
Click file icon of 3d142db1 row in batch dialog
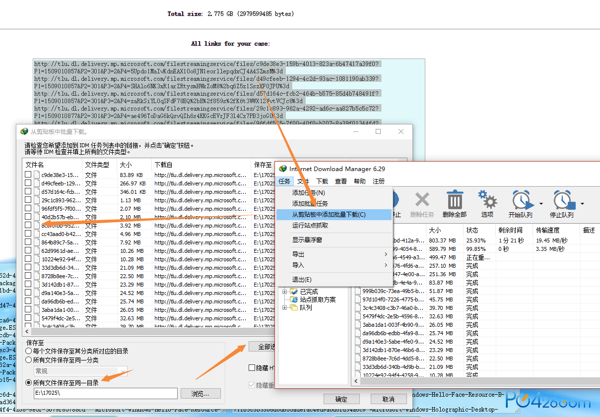pos(37,285)
